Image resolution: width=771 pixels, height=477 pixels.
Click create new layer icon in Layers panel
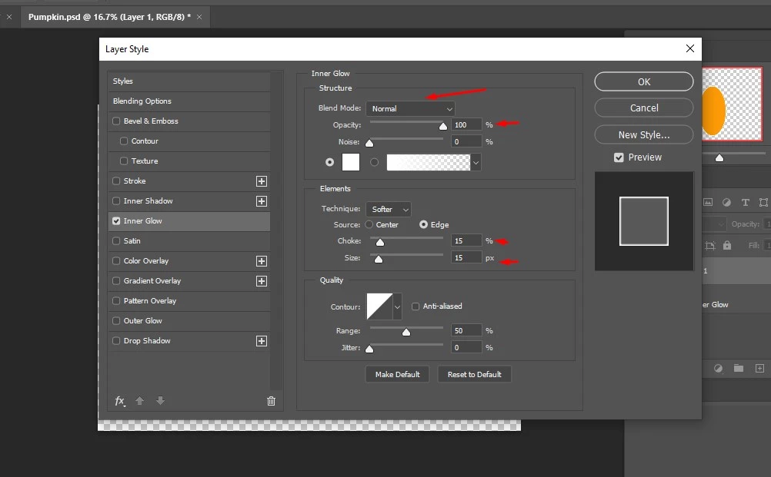coord(759,368)
